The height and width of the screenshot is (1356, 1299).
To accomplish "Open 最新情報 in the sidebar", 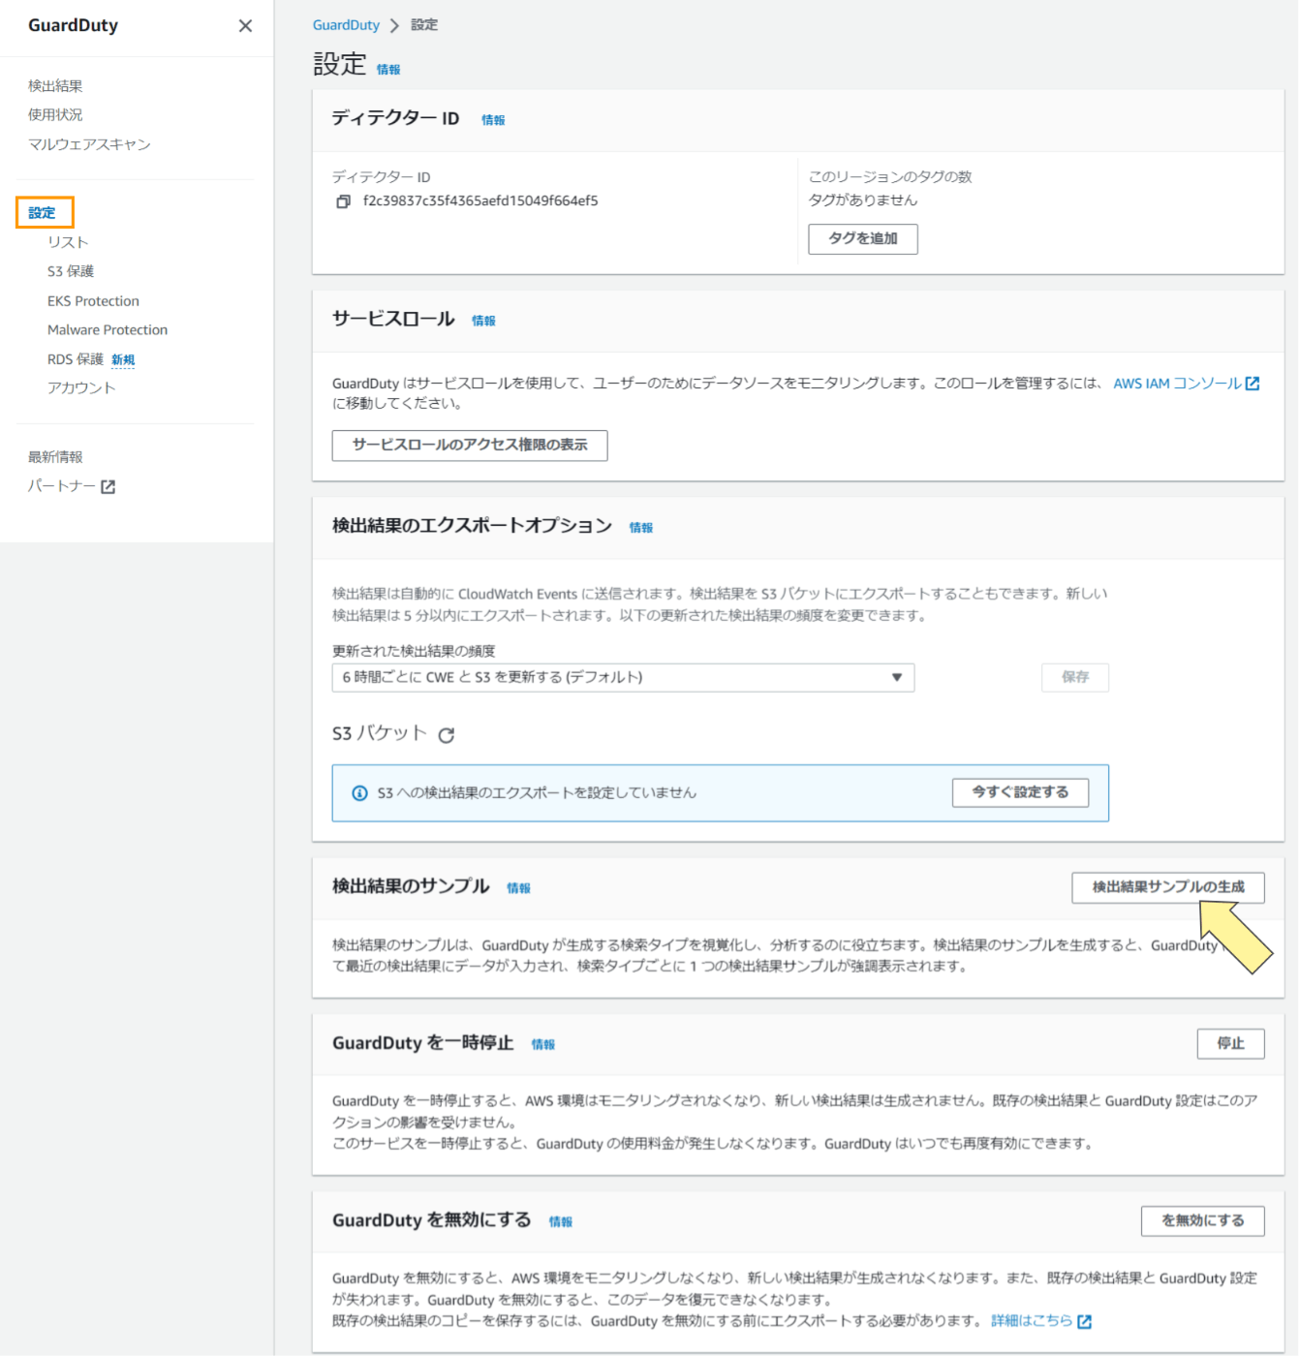I will [55, 457].
